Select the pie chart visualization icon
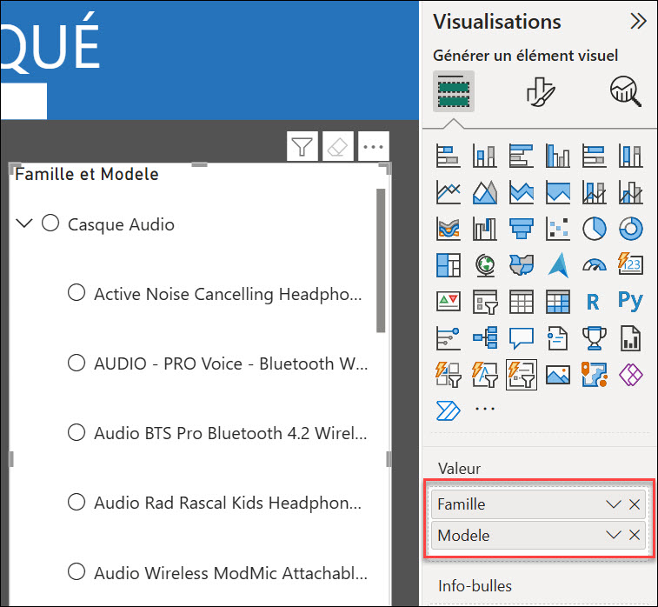 (x=594, y=229)
